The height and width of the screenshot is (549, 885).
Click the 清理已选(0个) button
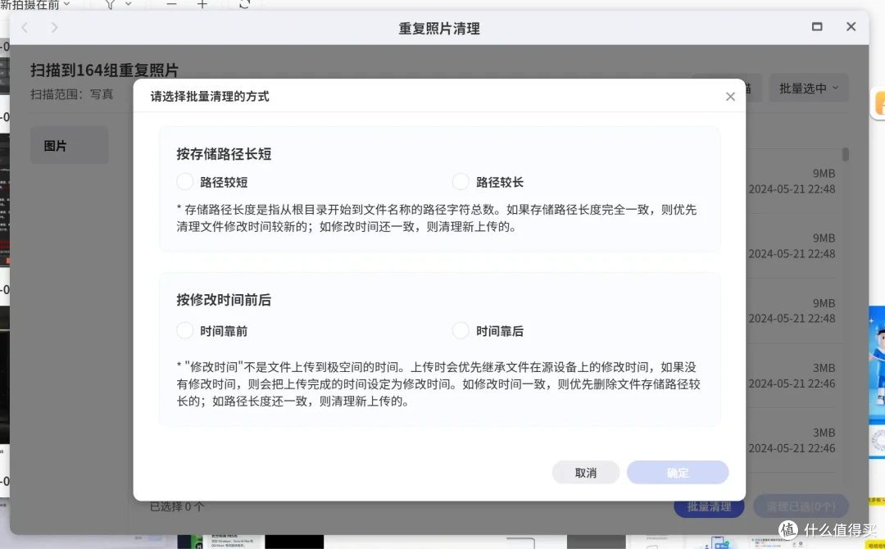(801, 506)
